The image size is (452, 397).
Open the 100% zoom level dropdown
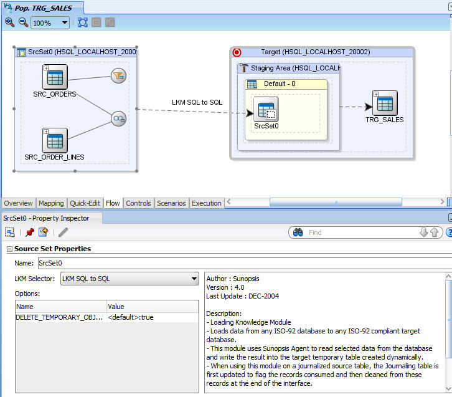coord(50,23)
